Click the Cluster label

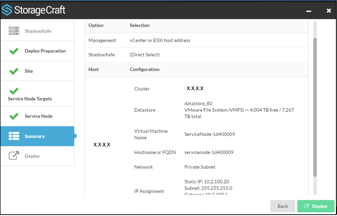click(x=142, y=89)
